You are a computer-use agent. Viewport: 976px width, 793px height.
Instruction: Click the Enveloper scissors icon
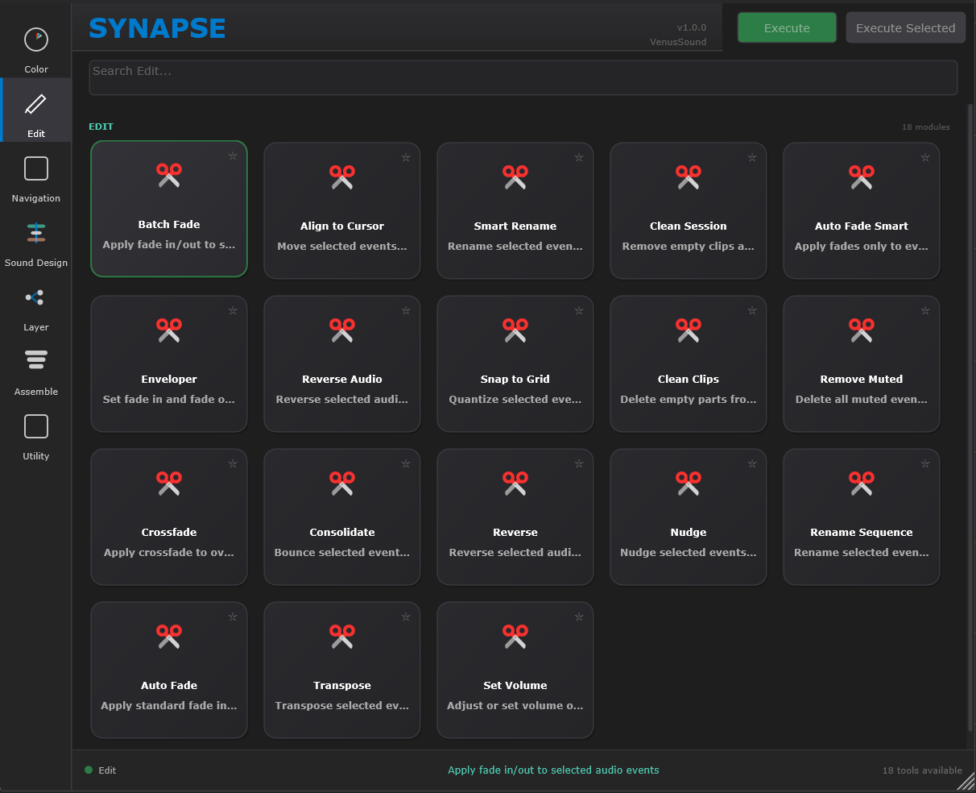click(x=169, y=330)
